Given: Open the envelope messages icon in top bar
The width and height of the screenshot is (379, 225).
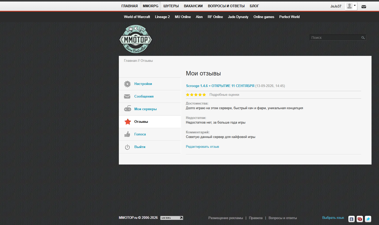Looking at the screenshot, I should point(364,7).
